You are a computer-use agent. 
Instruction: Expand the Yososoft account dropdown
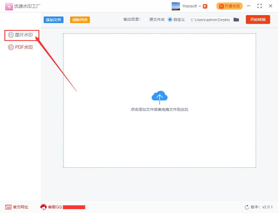200,6
